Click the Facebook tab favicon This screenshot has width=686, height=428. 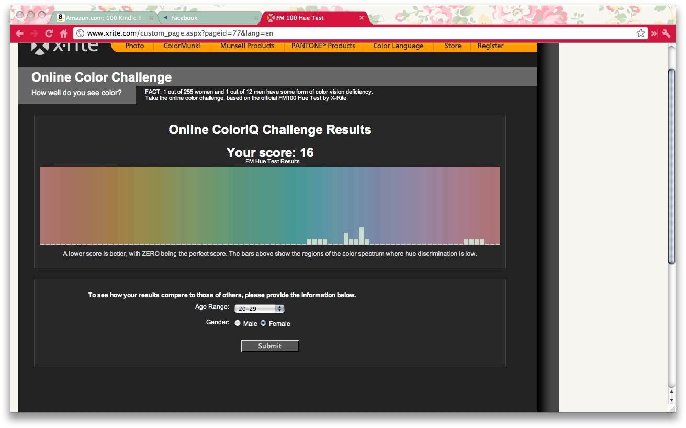(x=165, y=18)
